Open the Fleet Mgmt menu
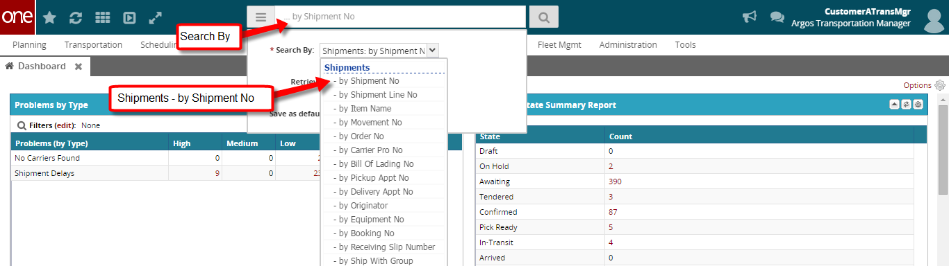 pyautogui.click(x=559, y=44)
